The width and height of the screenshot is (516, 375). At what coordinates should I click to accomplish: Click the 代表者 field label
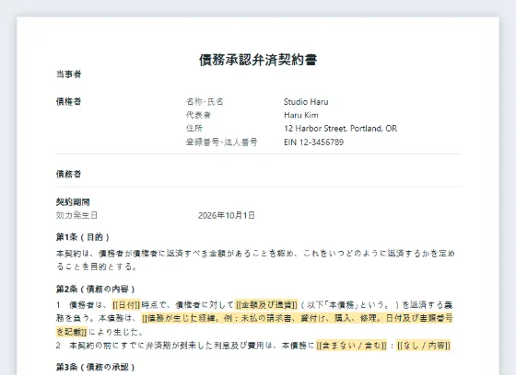(198, 115)
